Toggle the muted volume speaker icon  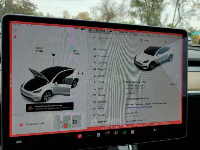pyautogui.click(x=155, y=130)
